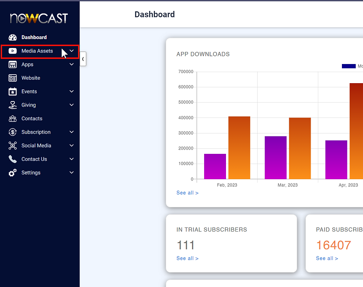Click the PAID SUBSCRIBERS card heading
The height and width of the screenshot is (287, 363).
(340, 230)
